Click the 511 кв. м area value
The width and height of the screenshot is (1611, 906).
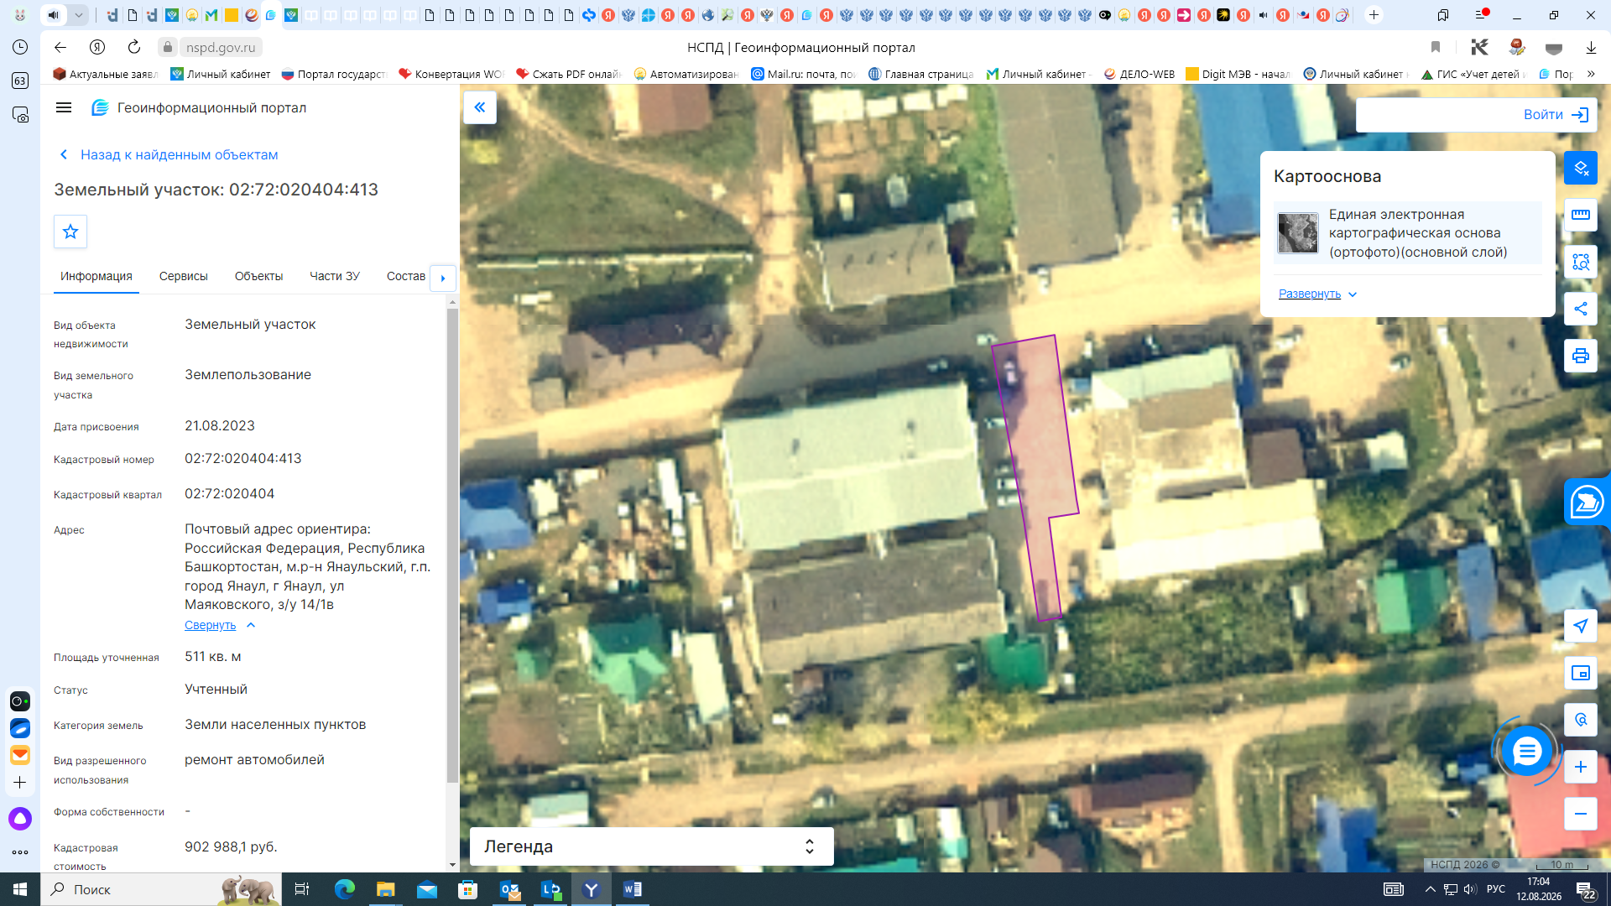(213, 657)
